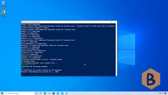Switch to Visual Studio Code on the taskbar
Image resolution: width=168 pixels, height=95 pixels.
coord(62,93)
